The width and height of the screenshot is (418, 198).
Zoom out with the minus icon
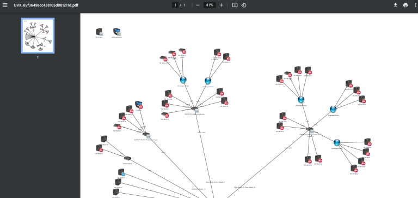pyautogui.click(x=198, y=5)
